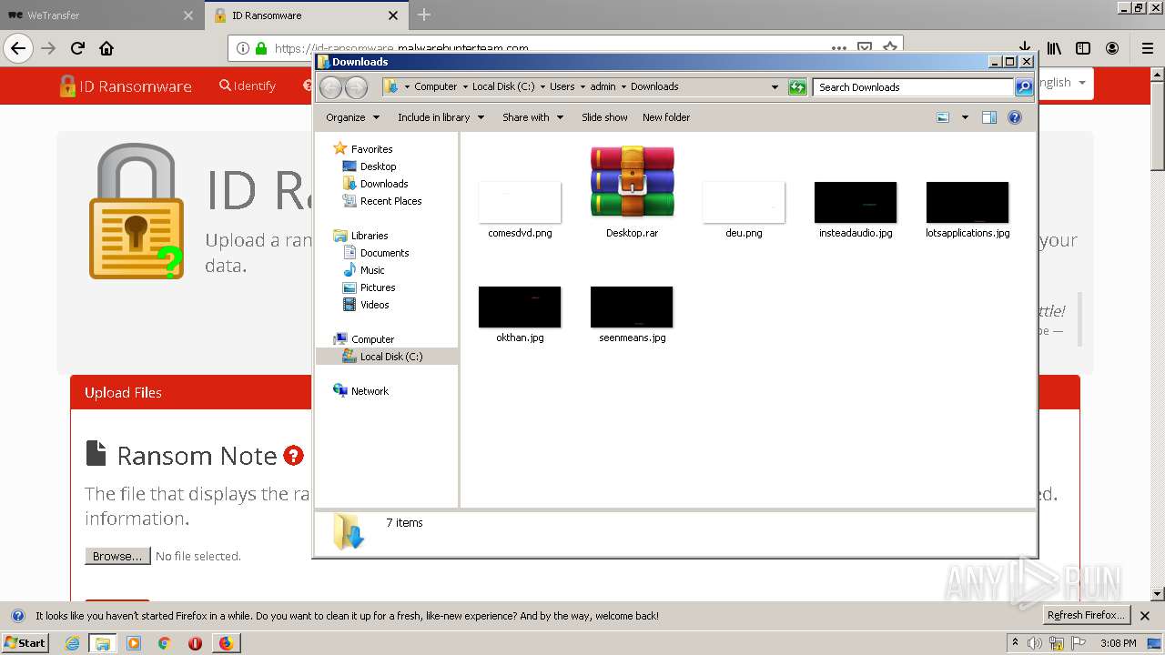1165x655 pixels.
Task: Select comesdvd.png file thumbnail
Action: (x=520, y=202)
